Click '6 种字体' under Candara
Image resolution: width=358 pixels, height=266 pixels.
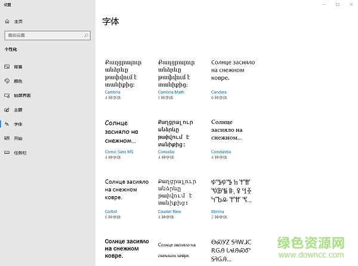point(219,98)
